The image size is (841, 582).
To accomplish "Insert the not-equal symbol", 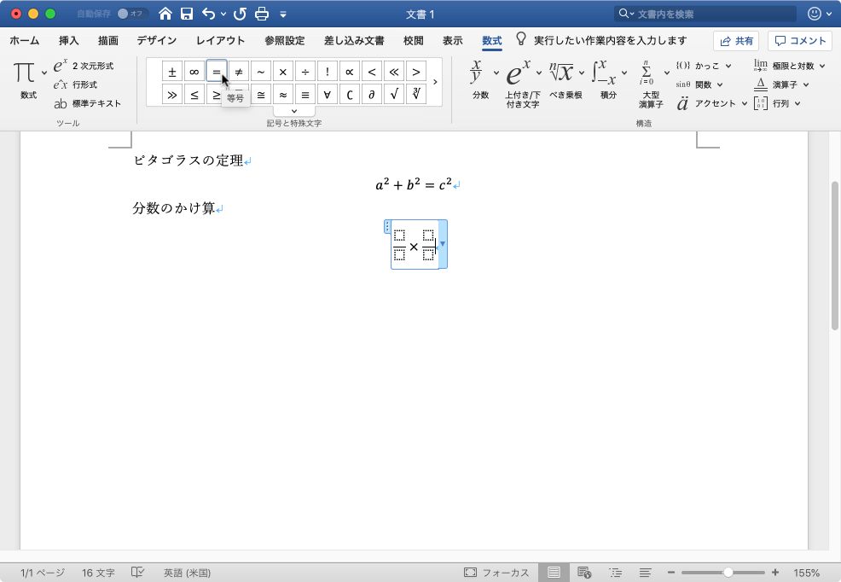I will click(x=239, y=72).
